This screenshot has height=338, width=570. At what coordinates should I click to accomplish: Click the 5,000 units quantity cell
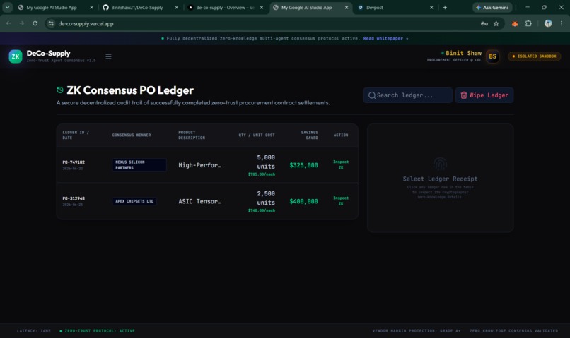(x=266, y=162)
